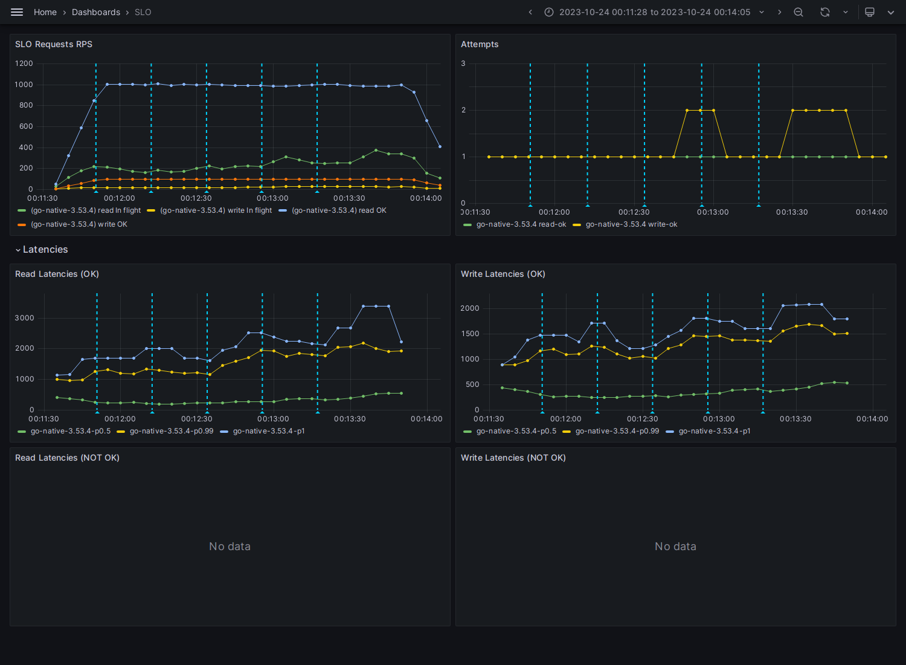Toggle p0.5 series in Read Latencies legend
This screenshot has height=665, width=906.
(x=71, y=431)
